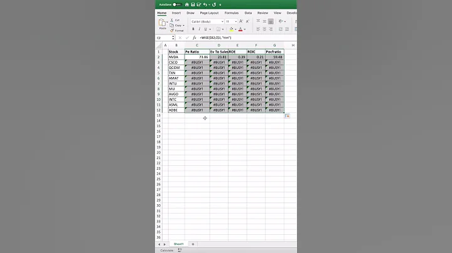Screen dimensions: 452x253
Task: Click the Top Align icon
Action: (258, 21)
